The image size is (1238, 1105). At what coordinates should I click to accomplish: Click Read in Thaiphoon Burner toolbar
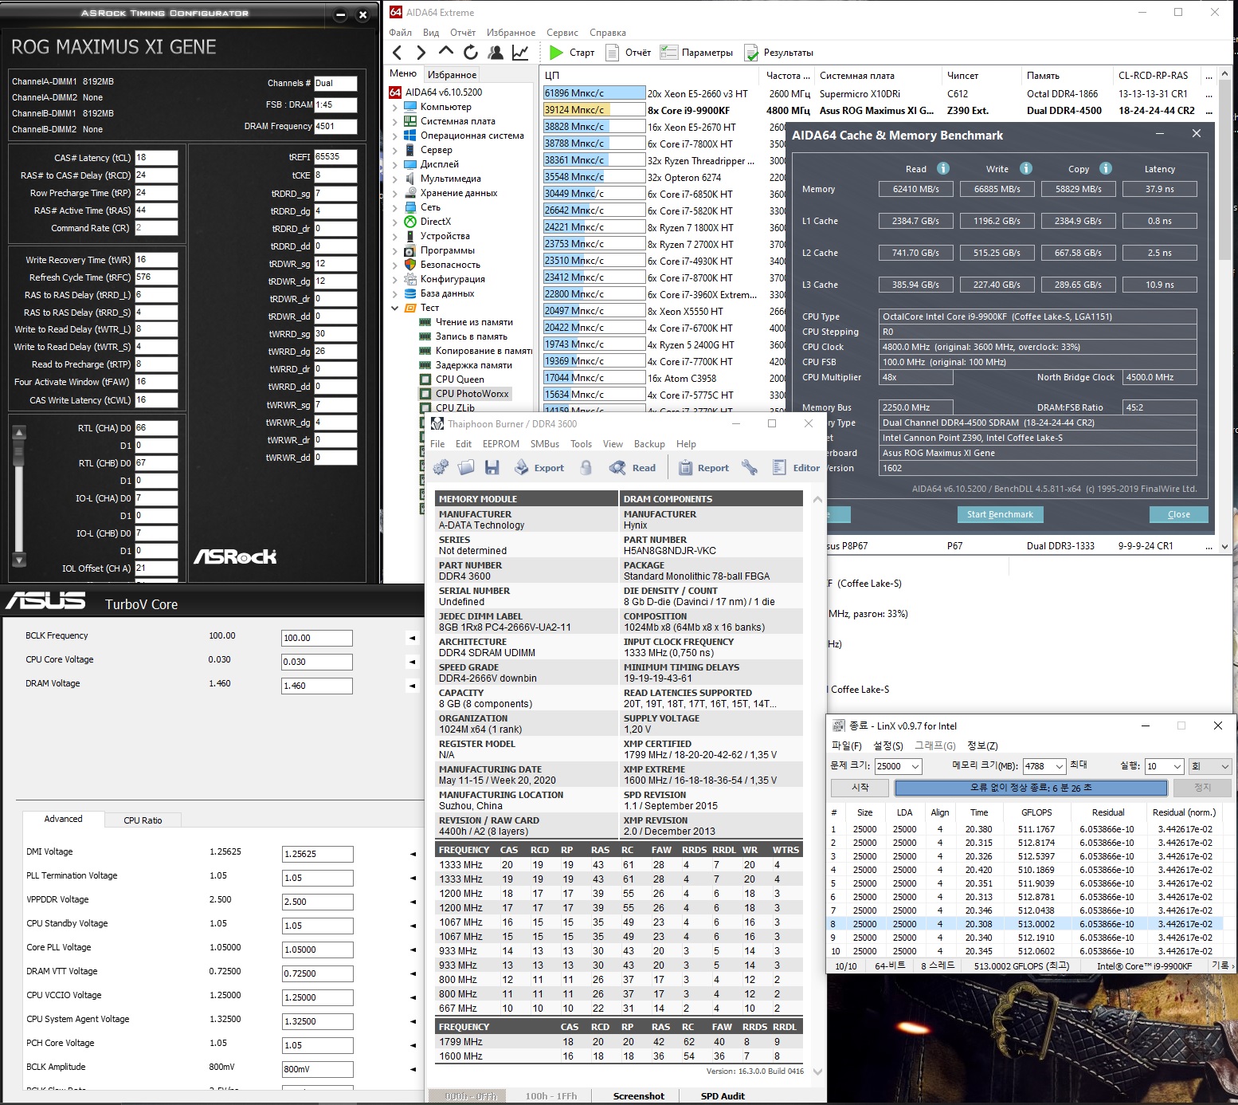(x=633, y=468)
